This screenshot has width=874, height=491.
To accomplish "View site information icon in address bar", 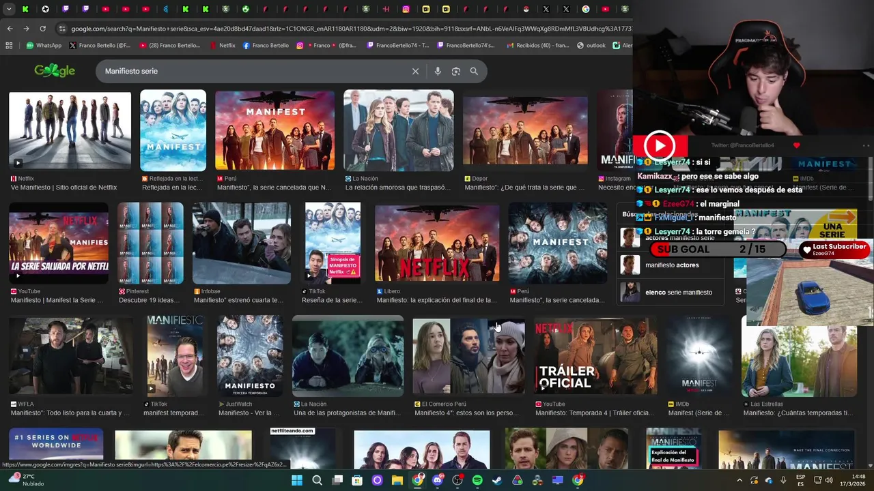I will coord(62,29).
